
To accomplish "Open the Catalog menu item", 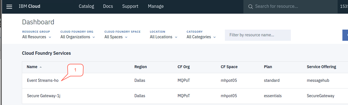I will point(86,6).
